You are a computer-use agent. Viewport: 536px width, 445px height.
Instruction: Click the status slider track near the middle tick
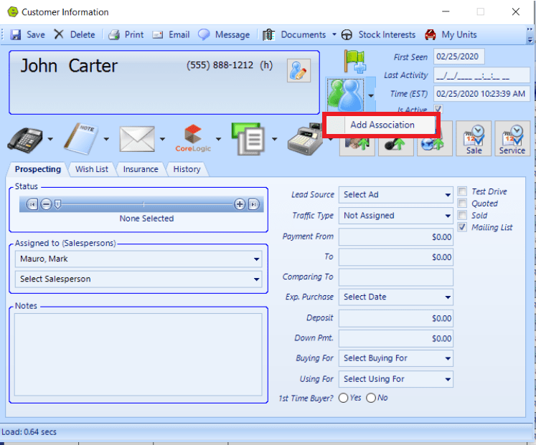(144, 204)
